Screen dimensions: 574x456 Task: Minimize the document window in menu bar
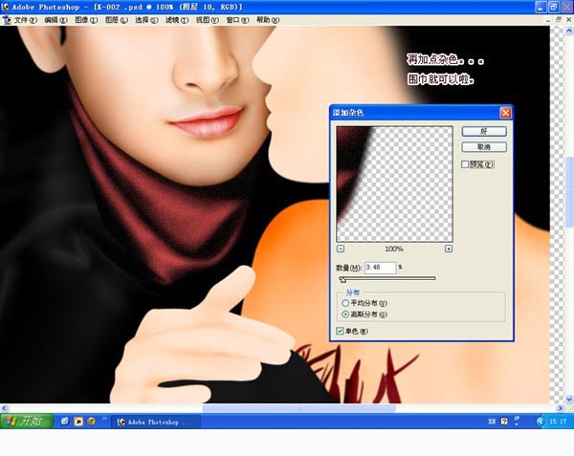548,20
